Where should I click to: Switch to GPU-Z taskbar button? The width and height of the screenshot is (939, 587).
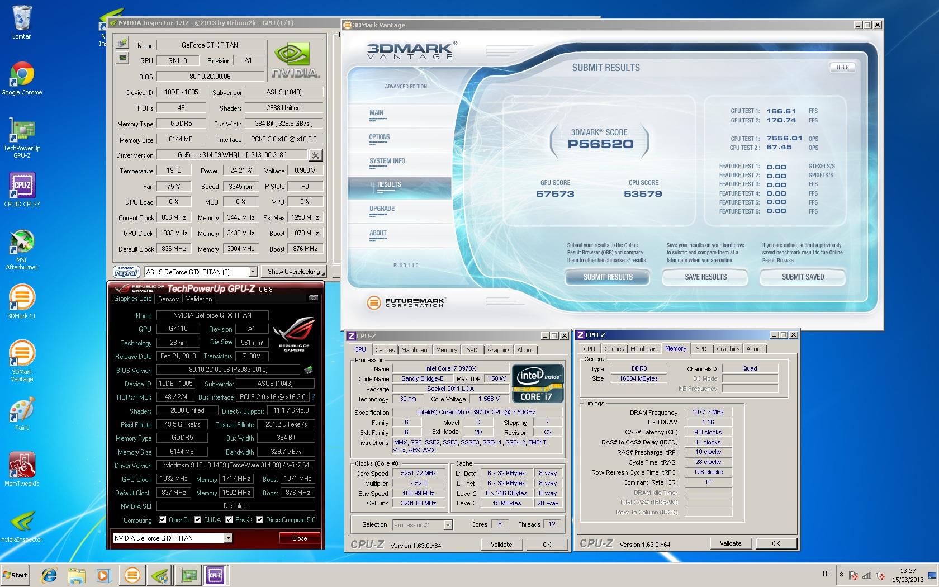click(188, 575)
